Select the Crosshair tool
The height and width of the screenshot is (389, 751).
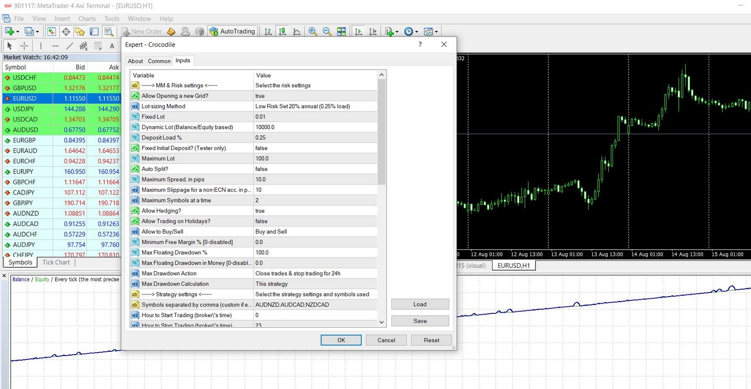click(x=24, y=46)
